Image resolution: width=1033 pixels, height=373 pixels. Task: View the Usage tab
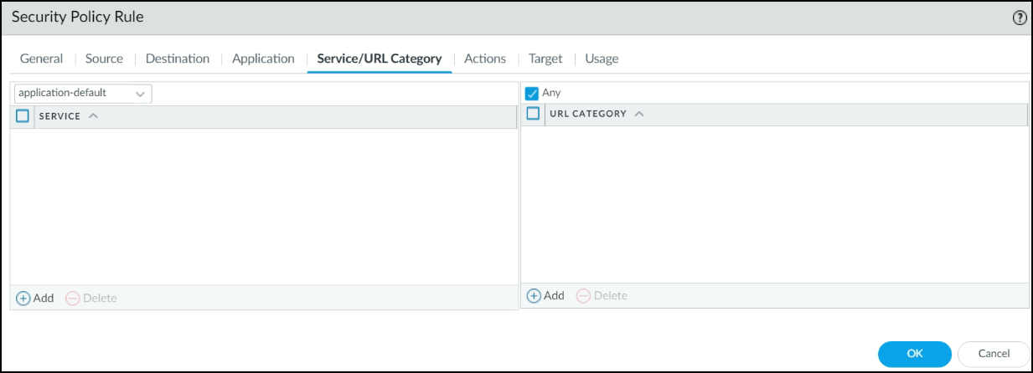point(602,59)
